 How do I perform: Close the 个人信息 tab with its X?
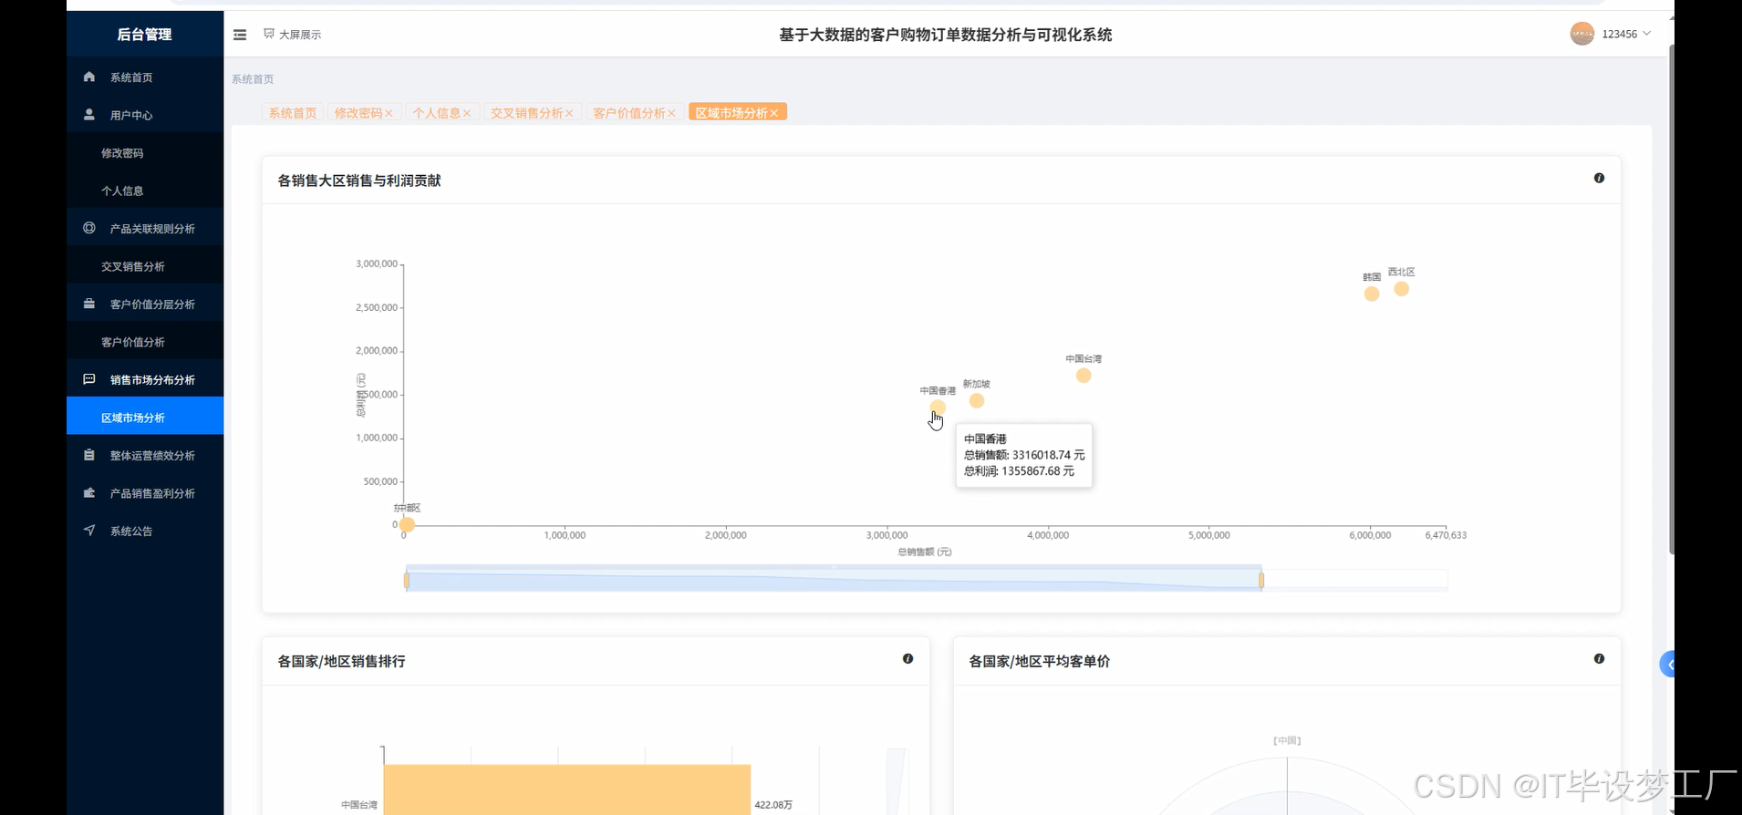pos(467,113)
